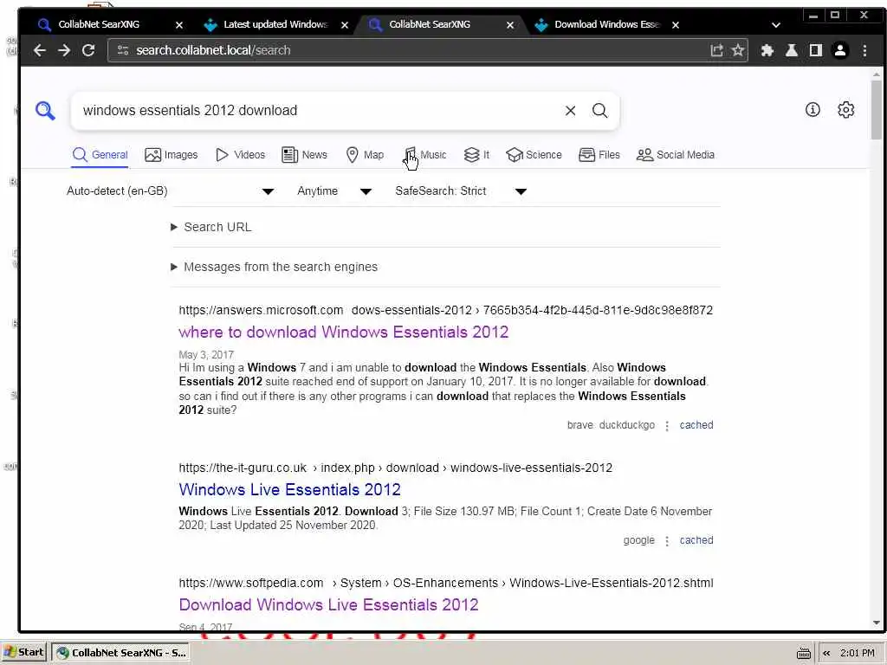Viewport: 887px width, 665px height.
Task: Click the softpedia.com result URL
Action: point(446,584)
